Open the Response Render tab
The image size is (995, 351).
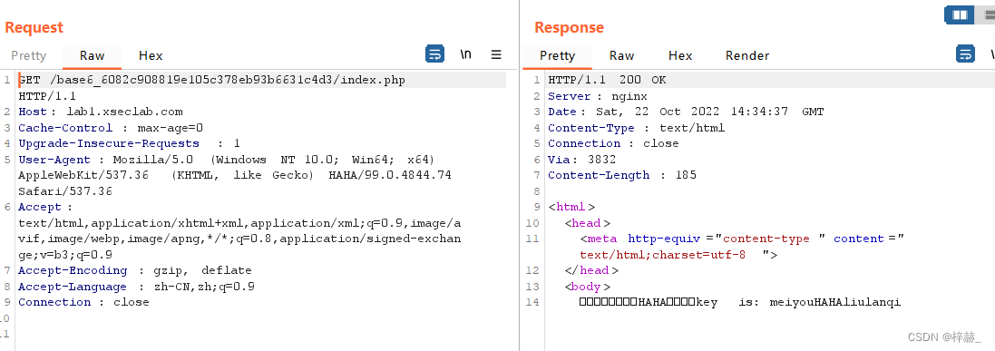tap(747, 56)
